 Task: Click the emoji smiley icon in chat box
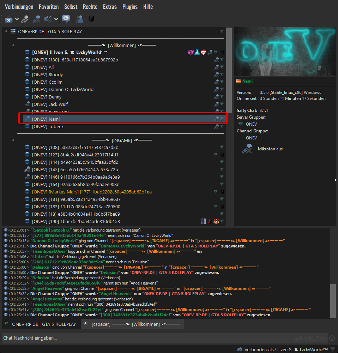click(332, 338)
